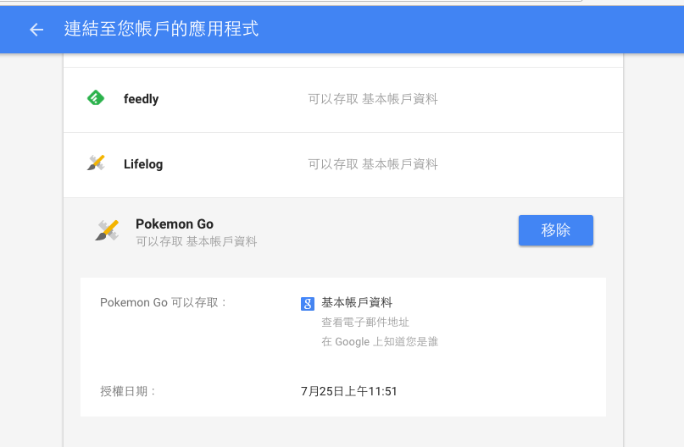
Task: Click Lifelog's 可以存取 基本帳戶資料 text
Action: pos(373,164)
